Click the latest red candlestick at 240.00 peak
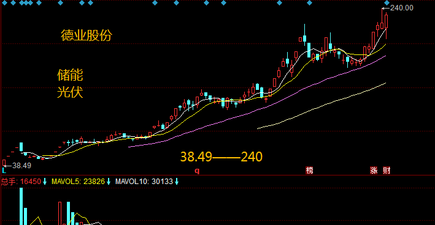 (x=386, y=21)
